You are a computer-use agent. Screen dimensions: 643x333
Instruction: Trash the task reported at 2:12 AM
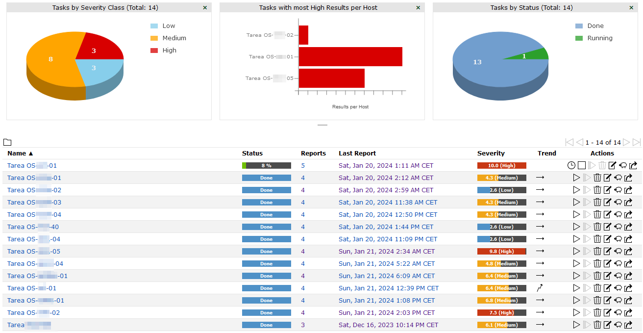[597, 178]
